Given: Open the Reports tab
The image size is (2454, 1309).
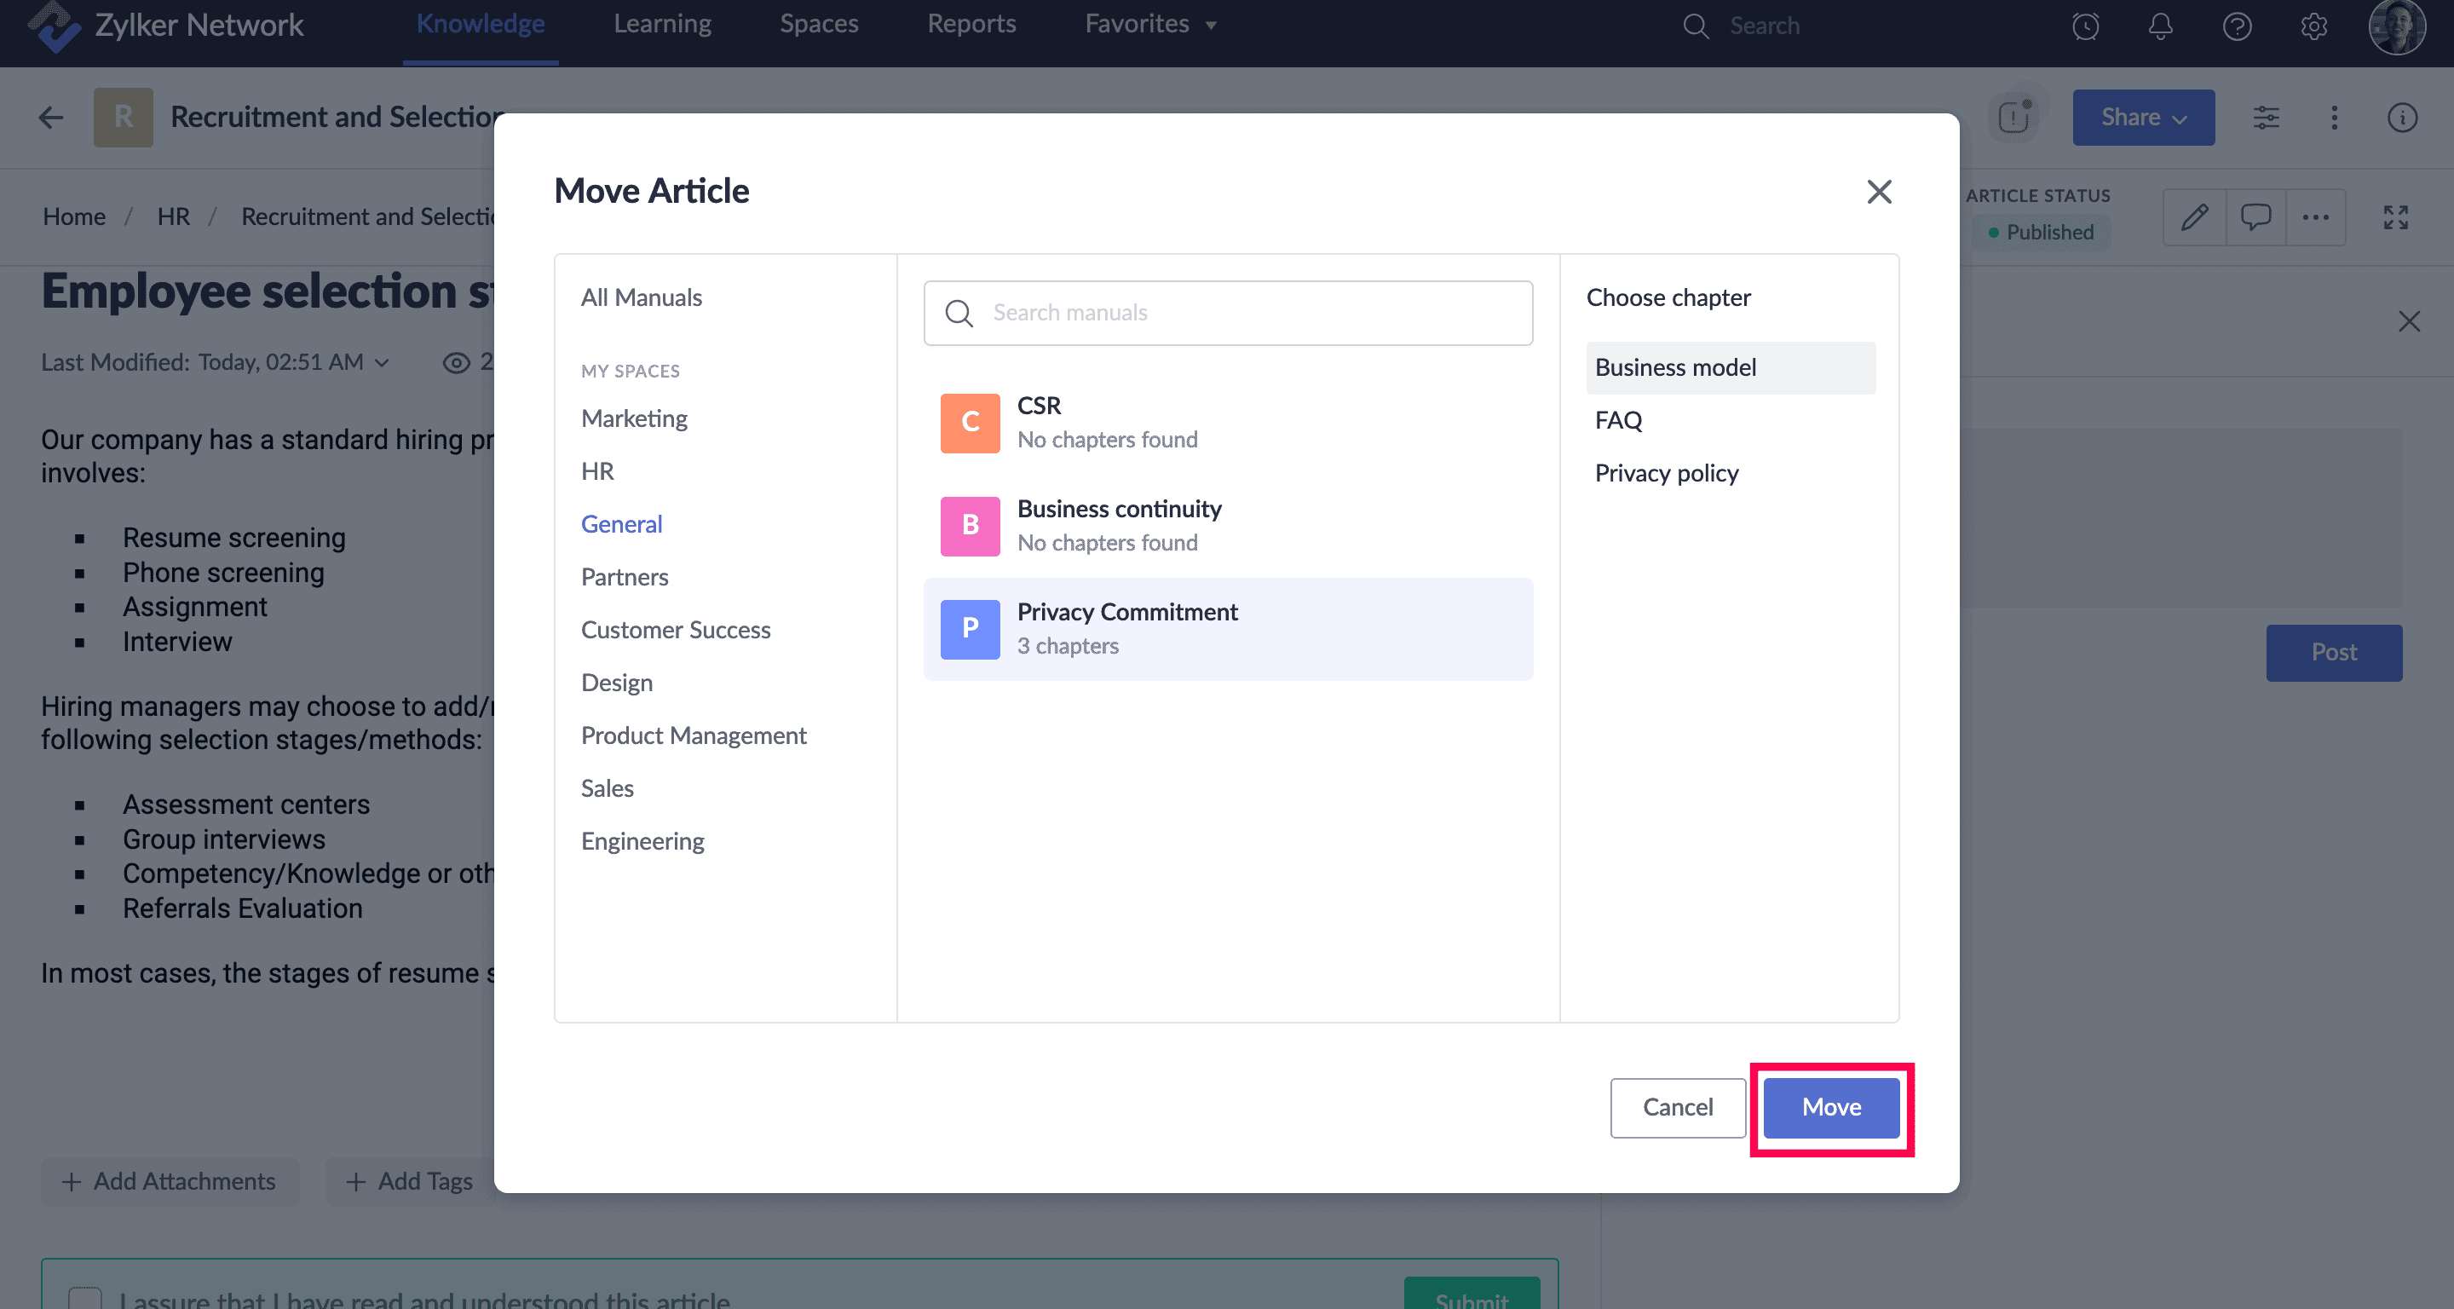Looking at the screenshot, I should point(971,25).
